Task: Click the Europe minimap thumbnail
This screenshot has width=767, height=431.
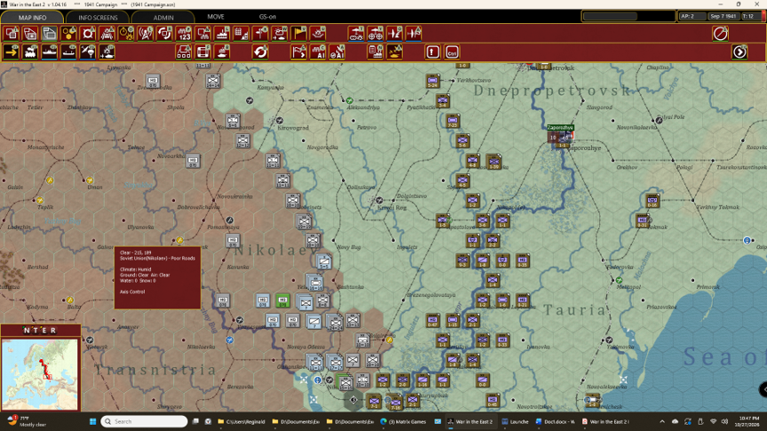Action: (x=40, y=374)
